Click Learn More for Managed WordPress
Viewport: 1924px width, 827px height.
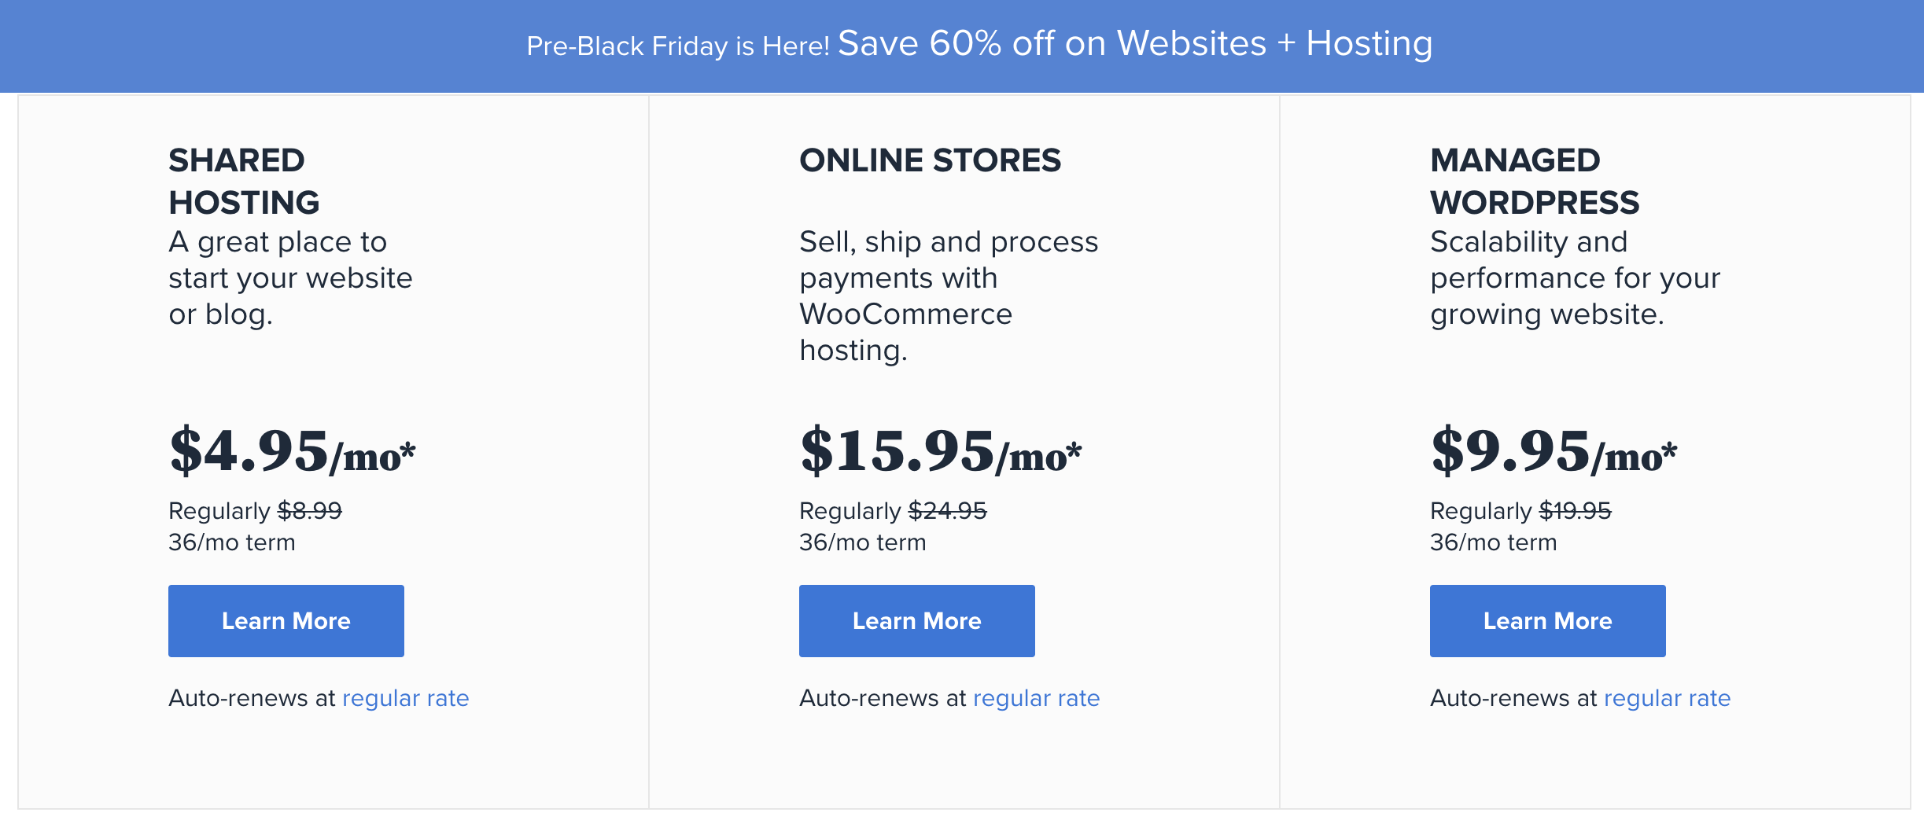1547,620
